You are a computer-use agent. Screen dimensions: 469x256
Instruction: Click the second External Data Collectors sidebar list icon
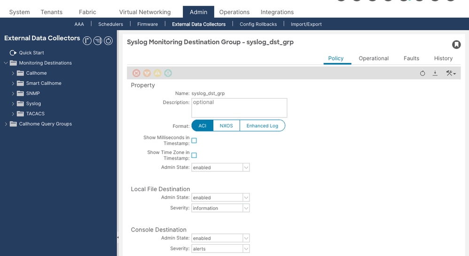98,41
